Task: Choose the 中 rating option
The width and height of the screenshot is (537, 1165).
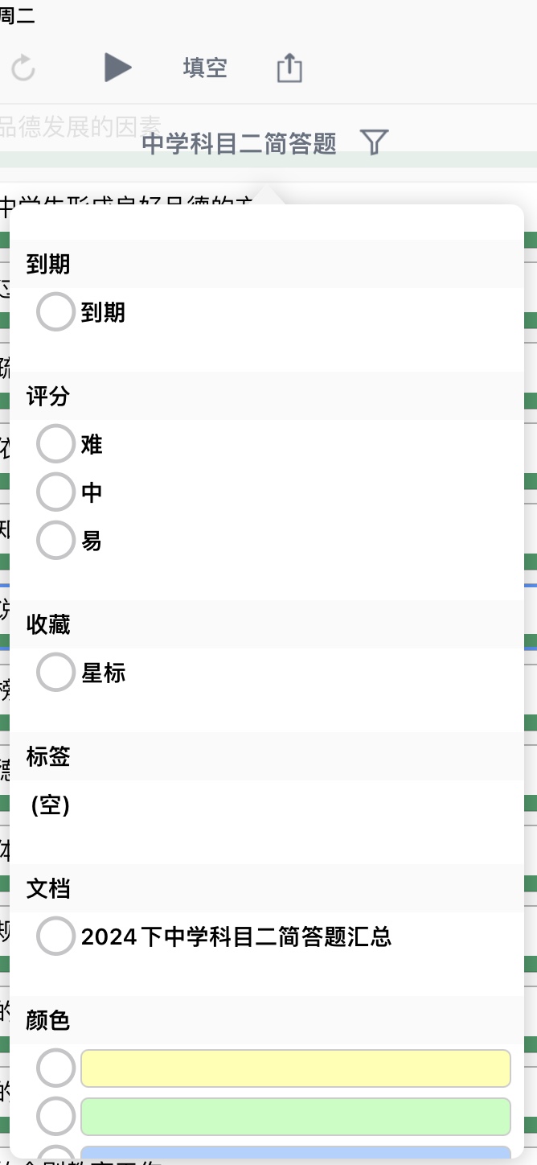Action: (55, 492)
